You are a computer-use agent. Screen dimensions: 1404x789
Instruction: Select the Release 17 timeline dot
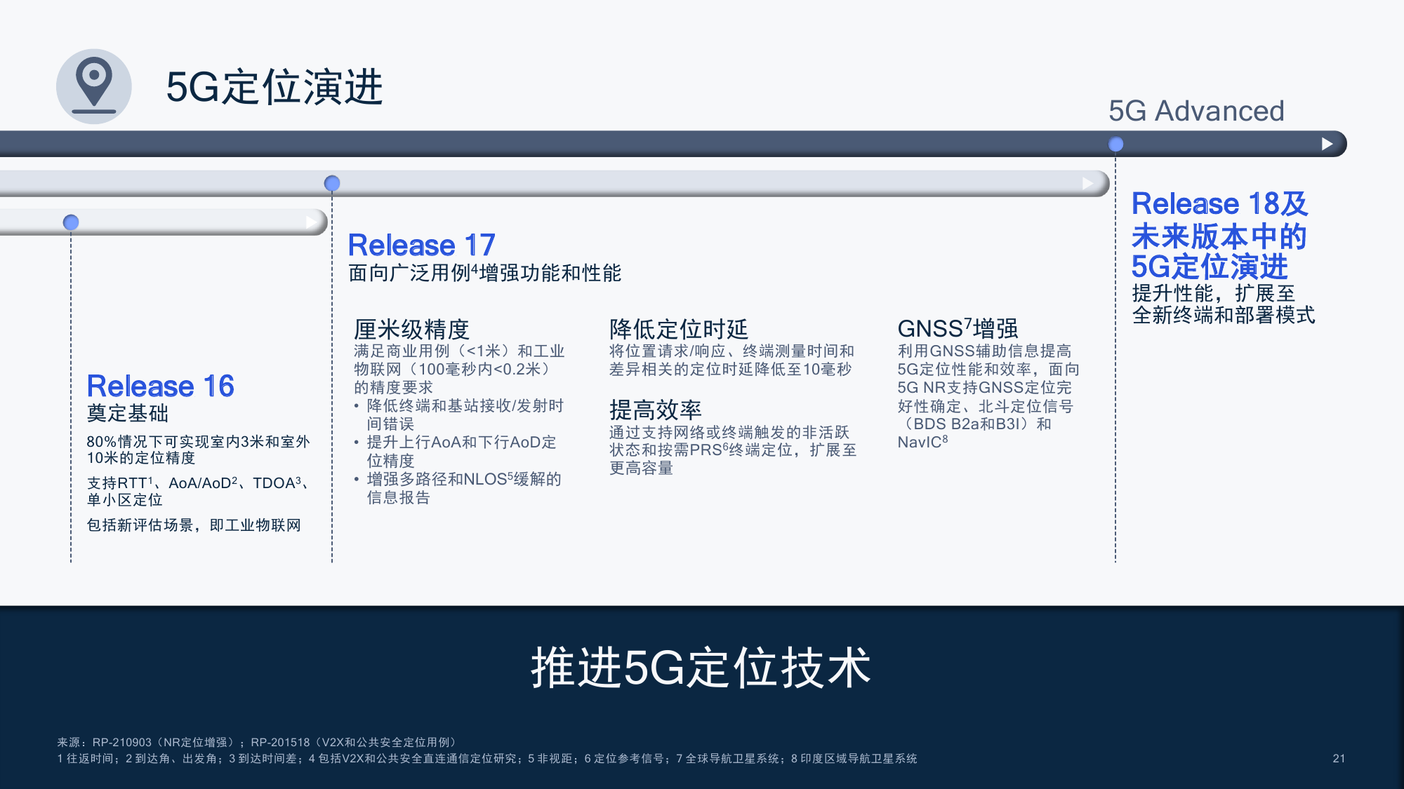click(332, 184)
